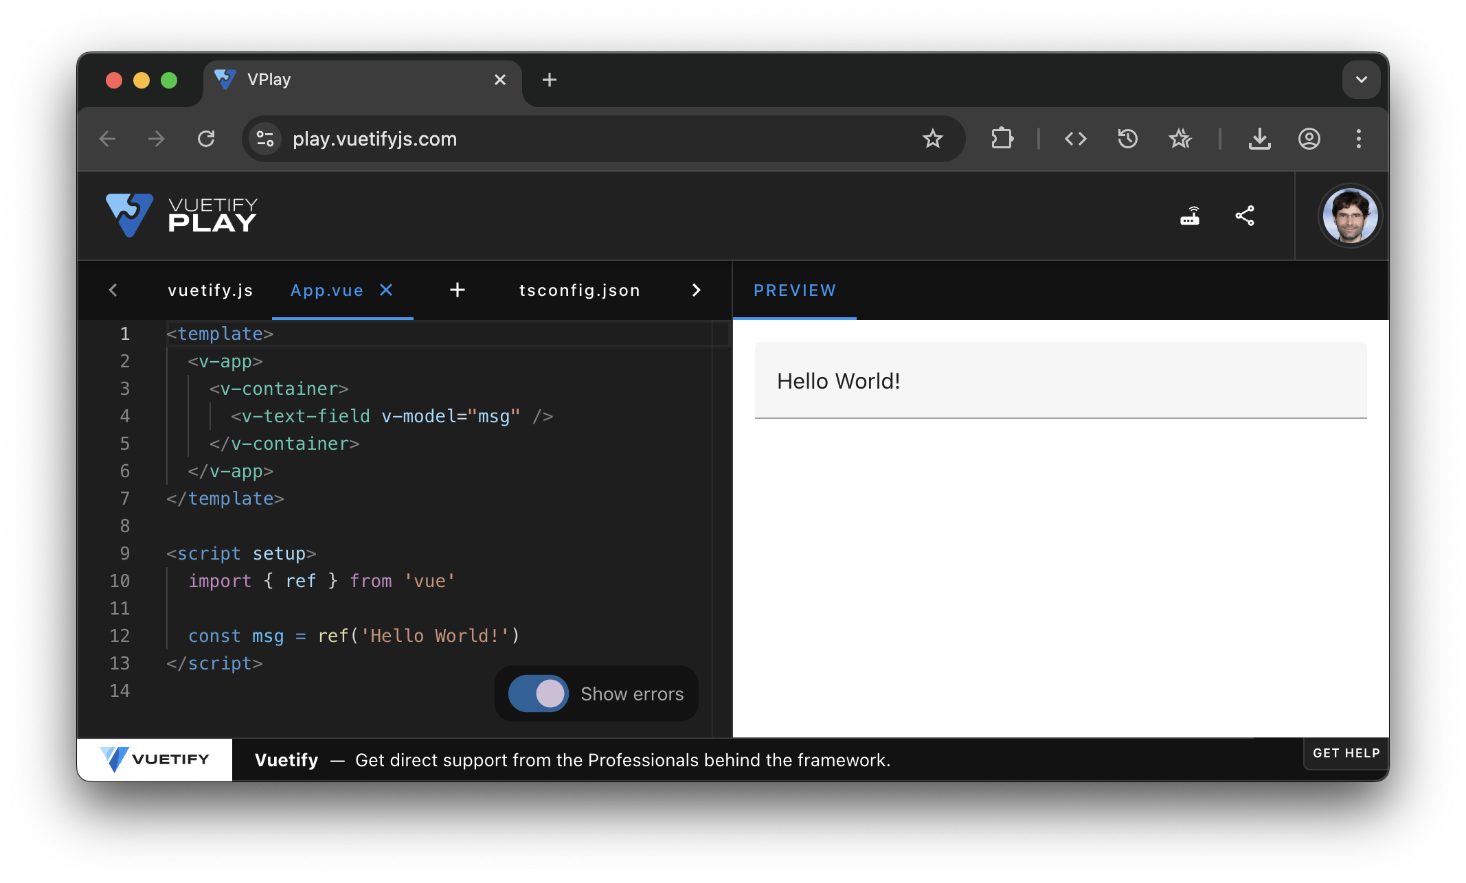1466x883 pixels.
Task: Click the closing </v-container> line
Action: pyautogui.click(x=284, y=444)
